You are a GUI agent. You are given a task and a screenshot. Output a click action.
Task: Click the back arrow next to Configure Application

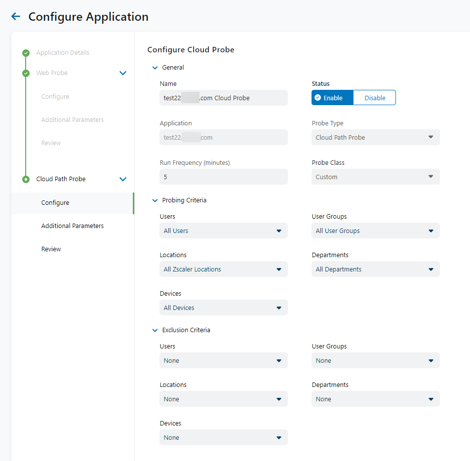[16, 16]
